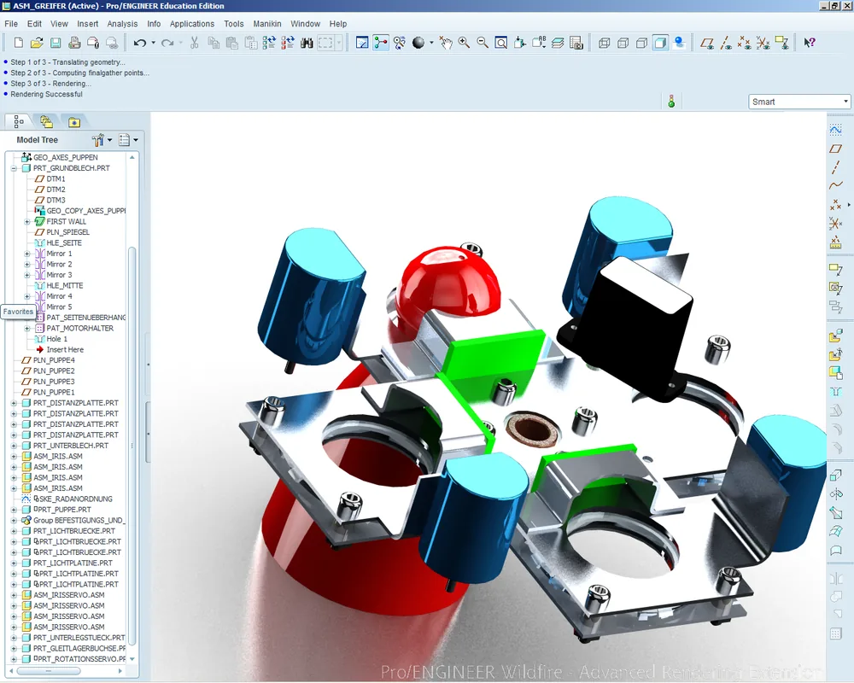Toggle datum points display
854x683 pixels.
(x=745, y=43)
